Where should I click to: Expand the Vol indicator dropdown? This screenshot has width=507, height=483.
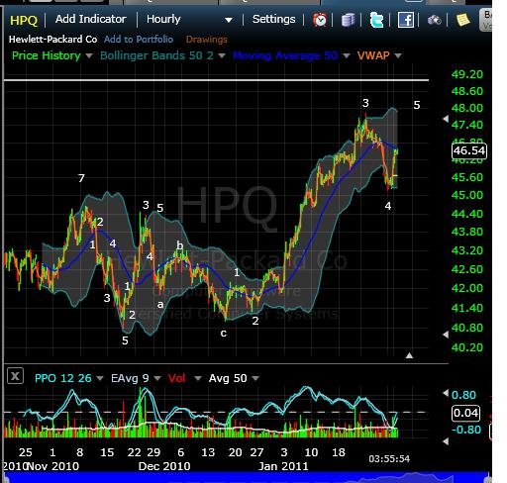[198, 378]
